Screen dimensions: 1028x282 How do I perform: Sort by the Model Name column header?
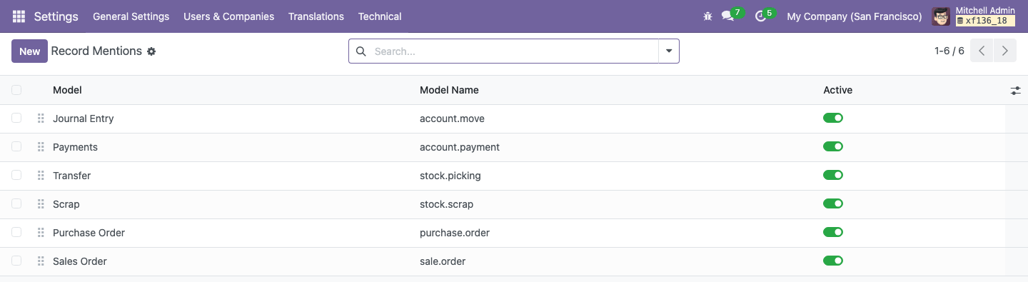click(449, 90)
